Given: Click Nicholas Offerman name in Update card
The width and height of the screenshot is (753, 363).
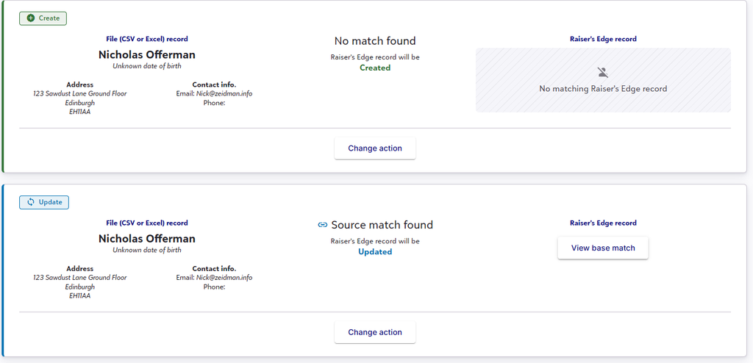Looking at the screenshot, I should click(x=147, y=239).
